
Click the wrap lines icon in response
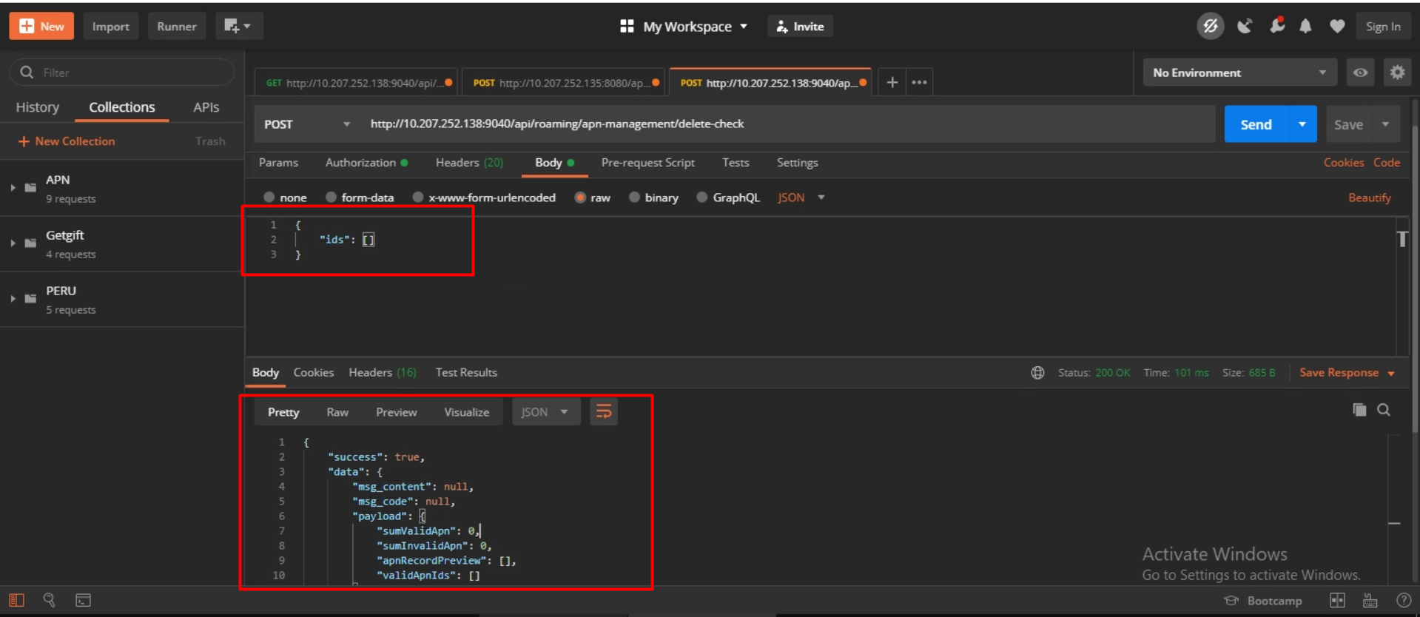click(x=604, y=412)
